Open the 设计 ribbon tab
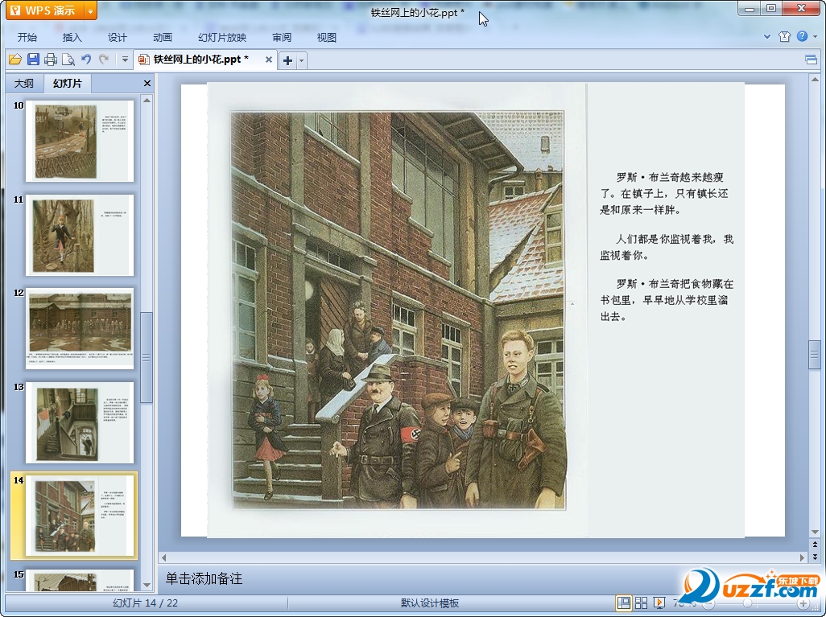 click(x=118, y=37)
